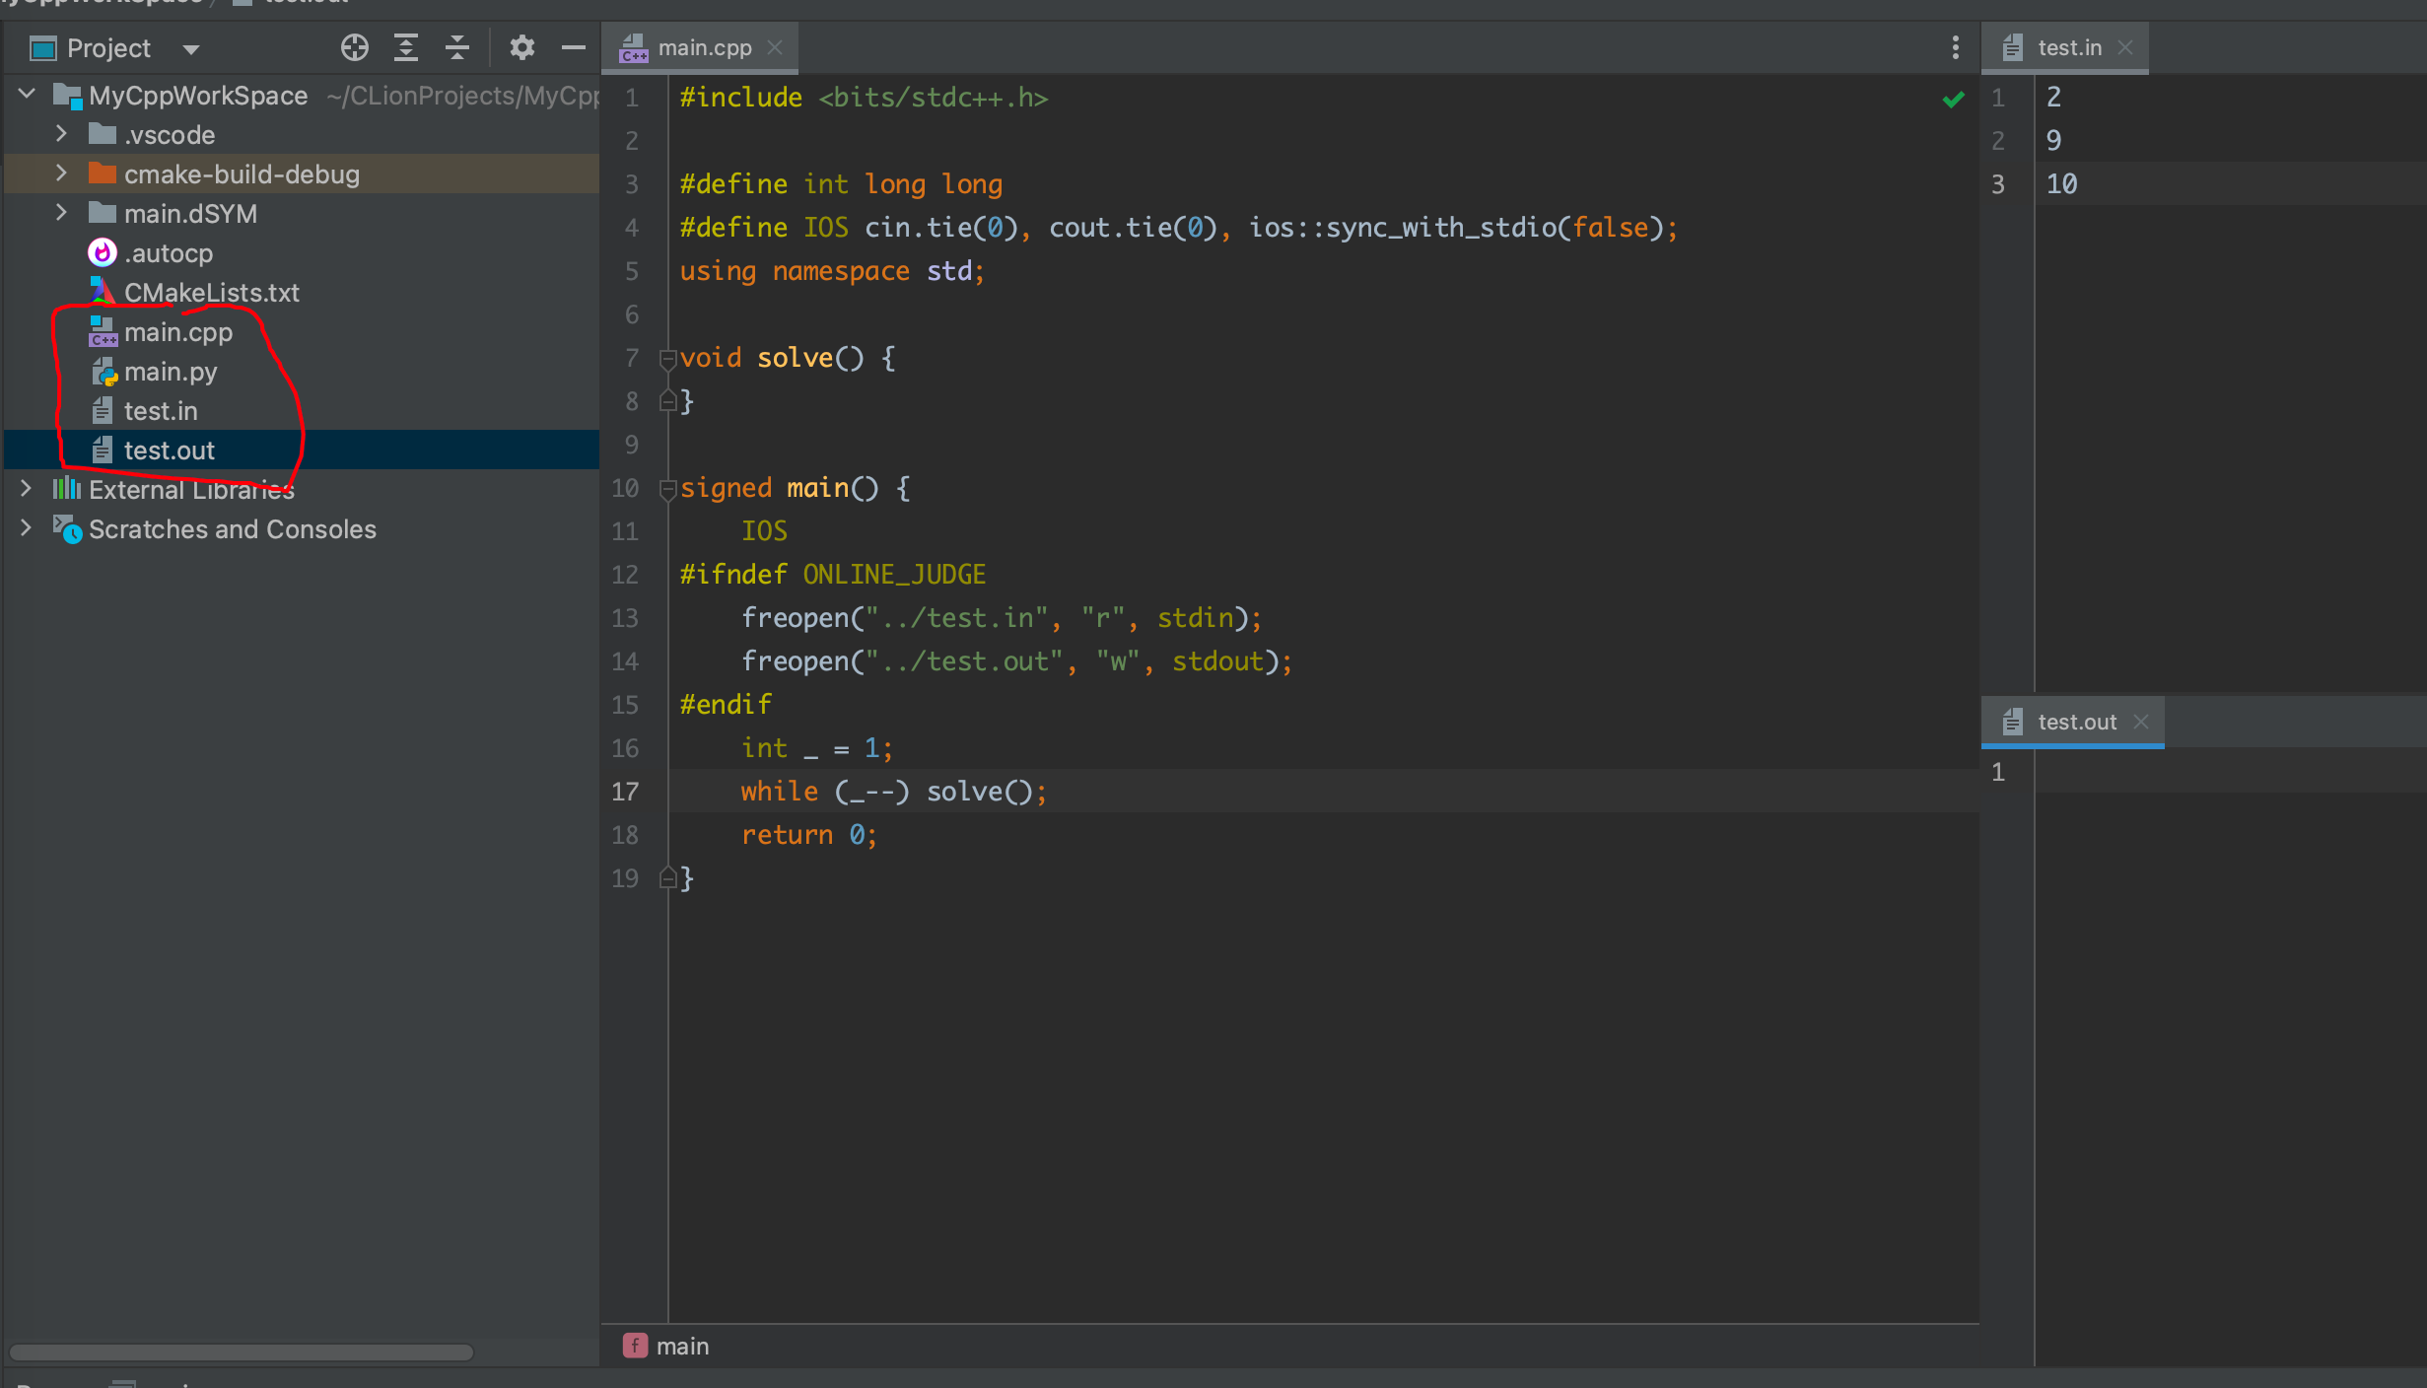This screenshot has width=2427, height=1388.
Task: Toggle fold marker on signed main line
Action: (x=667, y=488)
